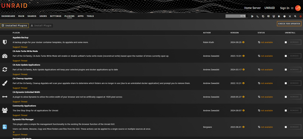Click info icon beside version 2023.06.01
The width and height of the screenshot is (303, 139).
[x=244, y=127]
